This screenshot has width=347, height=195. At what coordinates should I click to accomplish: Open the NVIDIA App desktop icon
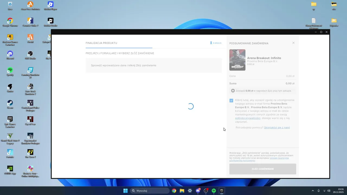pos(10,170)
